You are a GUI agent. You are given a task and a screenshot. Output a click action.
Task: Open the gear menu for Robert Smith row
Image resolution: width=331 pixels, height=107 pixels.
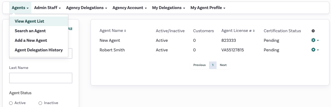click(315, 50)
